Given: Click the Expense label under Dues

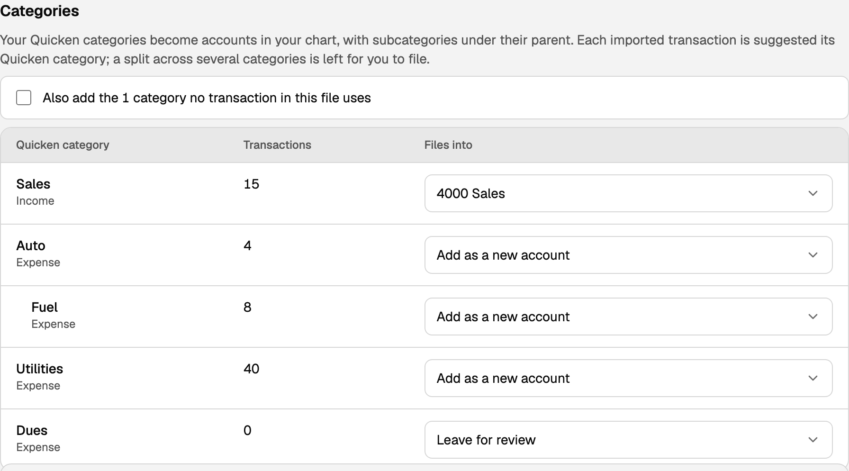Looking at the screenshot, I should pyautogui.click(x=38, y=447).
